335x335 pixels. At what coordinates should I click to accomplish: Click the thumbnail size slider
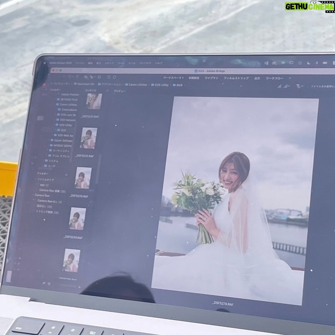(x=69, y=286)
